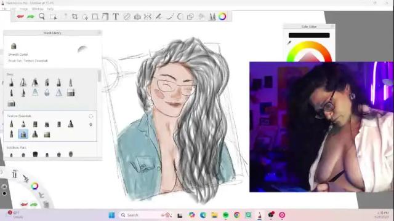
Task: Select the Zoom magnifier tool
Action: tap(42, 17)
